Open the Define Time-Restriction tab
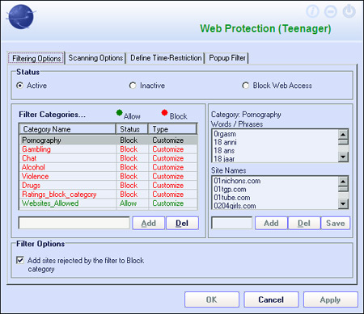The height and width of the screenshot is (314, 364). point(166,58)
